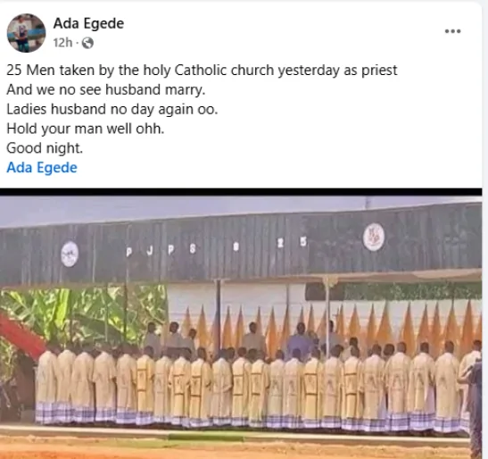The image size is (488, 459).
Task: Click the man in blue shirt behind priests
Action: coord(300,340)
